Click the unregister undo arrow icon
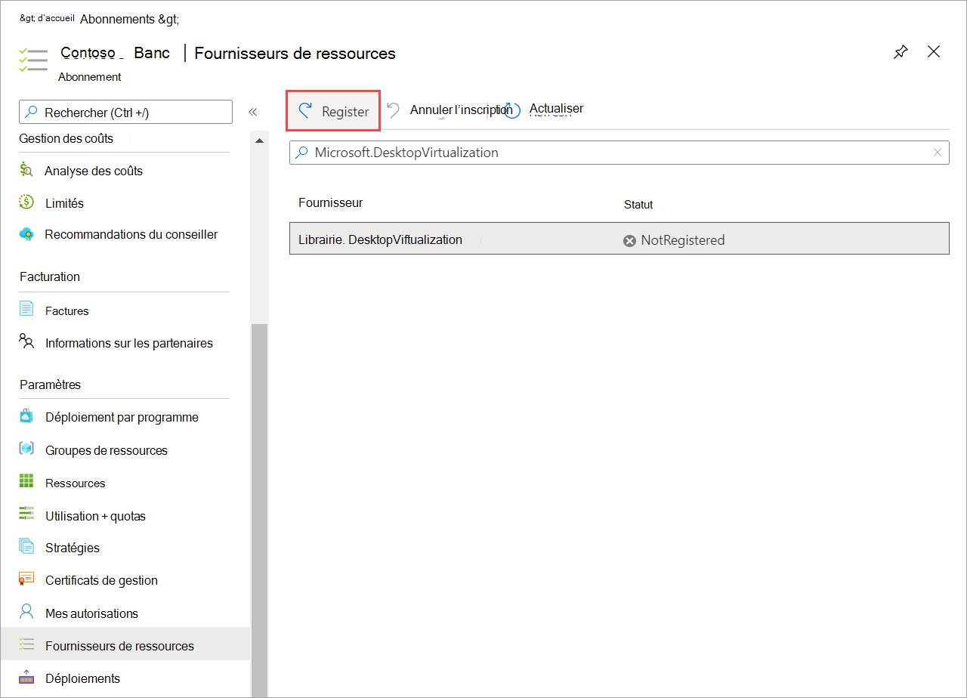Screen dimensions: 967x698 coord(393,110)
